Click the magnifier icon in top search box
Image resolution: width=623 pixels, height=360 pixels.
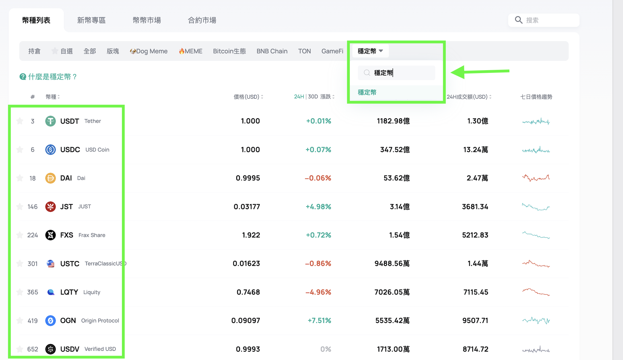[x=519, y=20]
